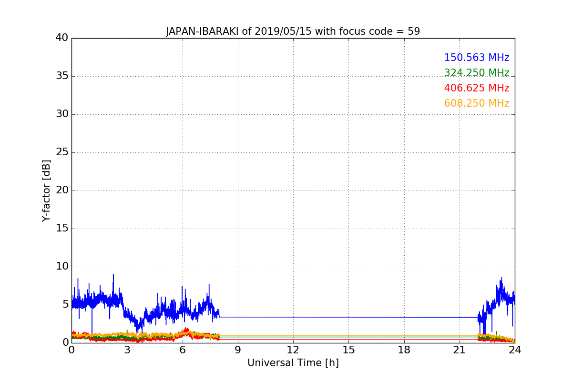This screenshot has height=381, width=572.
Task: Click the y-axis tick label 40
Action: [62, 38]
